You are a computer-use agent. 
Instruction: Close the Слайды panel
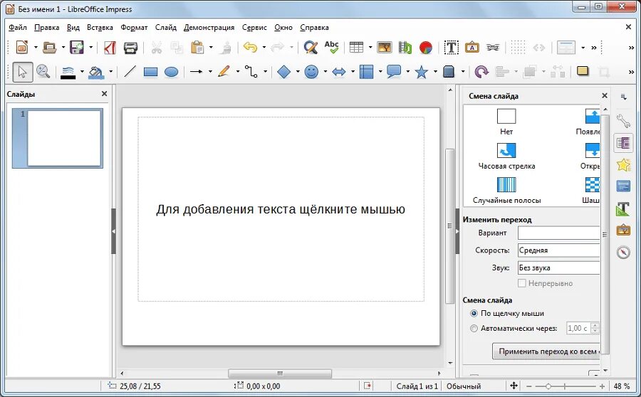click(x=104, y=94)
